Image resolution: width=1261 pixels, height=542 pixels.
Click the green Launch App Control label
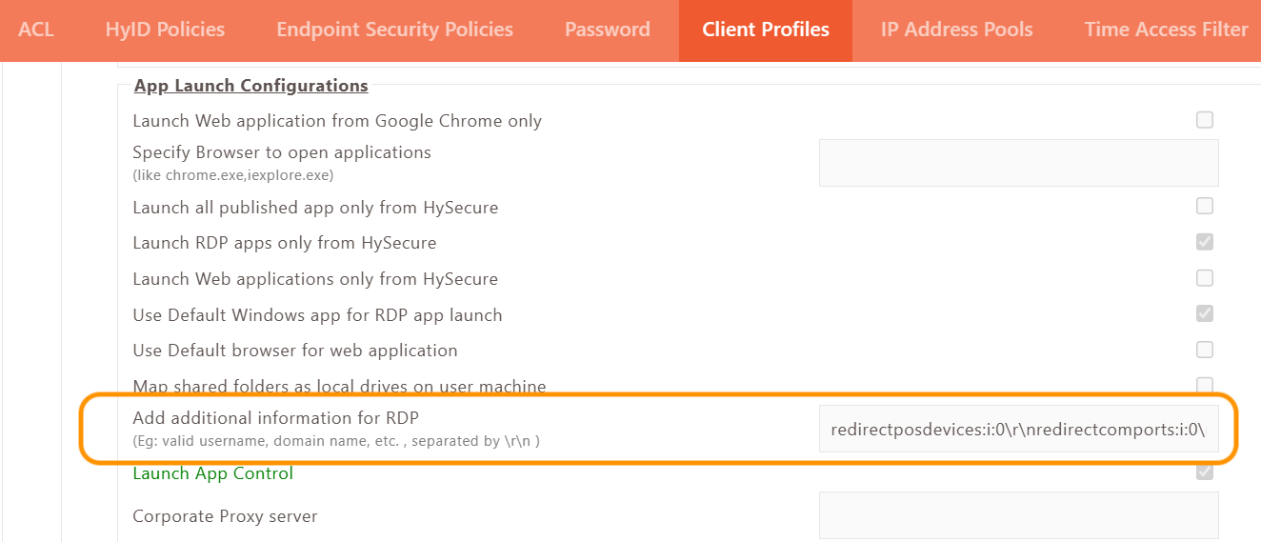[212, 473]
